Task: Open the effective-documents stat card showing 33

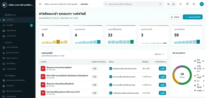Action: 121,36
